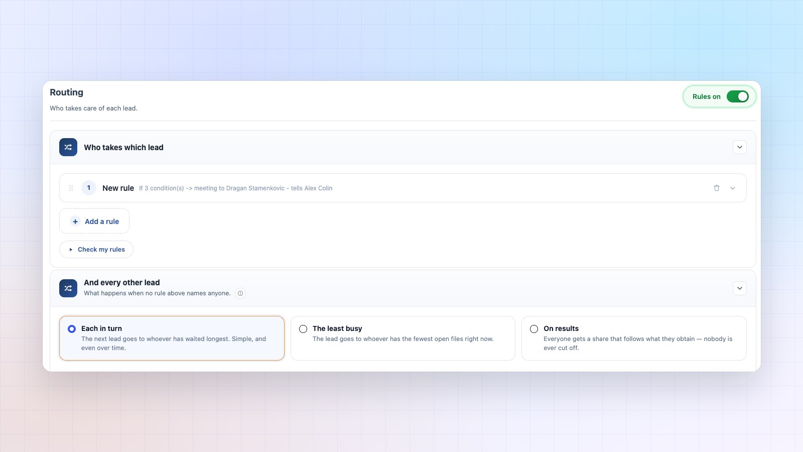The image size is (803, 452).
Task: Click the rule summary mentioning Dragan Stamenkovic
Action: pyautogui.click(x=236, y=188)
